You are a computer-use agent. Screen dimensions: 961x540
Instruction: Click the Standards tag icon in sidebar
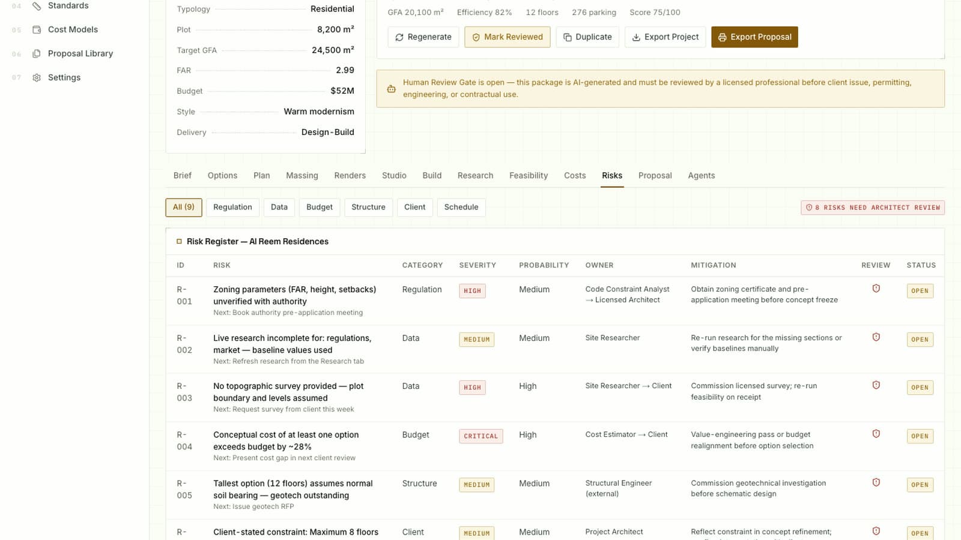pyautogui.click(x=37, y=6)
